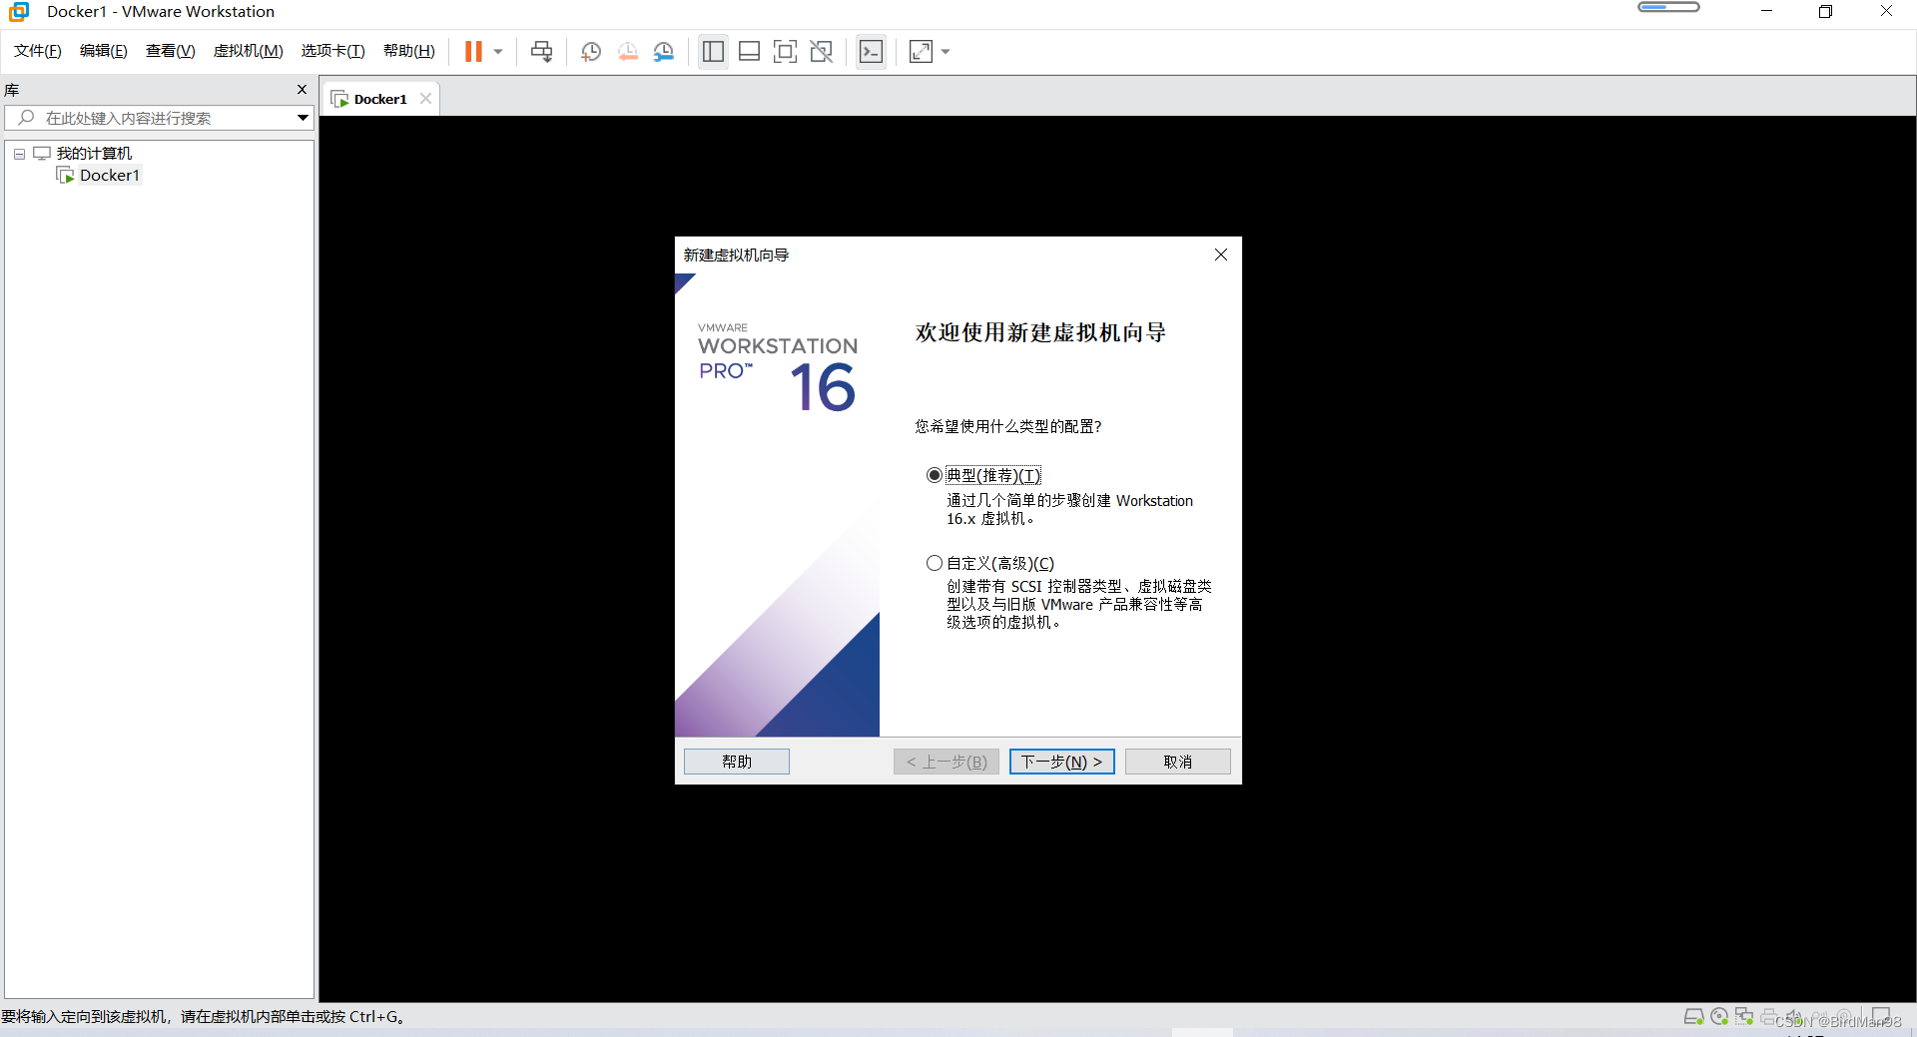Select 我的计算机 in the library tree

tap(94, 153)
